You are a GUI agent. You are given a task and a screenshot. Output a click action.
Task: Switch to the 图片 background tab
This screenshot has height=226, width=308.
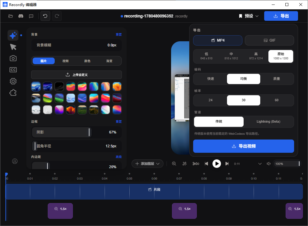(44, 61)
